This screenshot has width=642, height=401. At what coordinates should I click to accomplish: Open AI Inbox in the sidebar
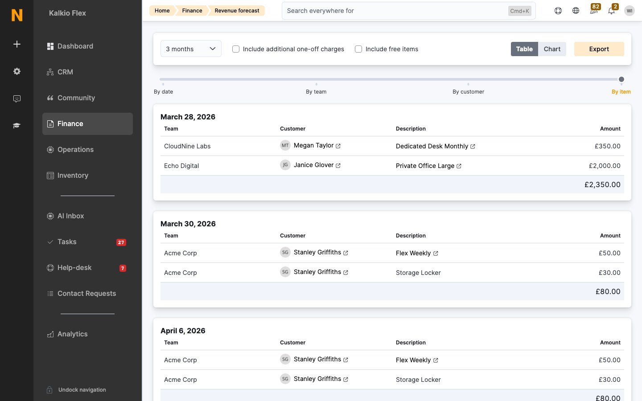click(87, 216)
